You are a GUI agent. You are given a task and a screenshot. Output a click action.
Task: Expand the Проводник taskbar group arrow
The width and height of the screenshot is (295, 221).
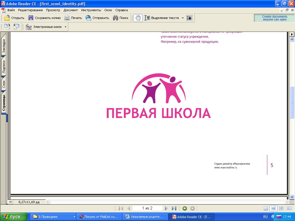click(74, 217)
